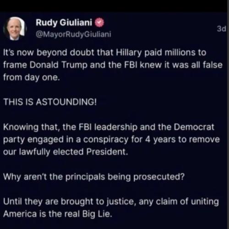Click the word prosecuted?
This screenshot has height=229, width=229.
[159, 177]
